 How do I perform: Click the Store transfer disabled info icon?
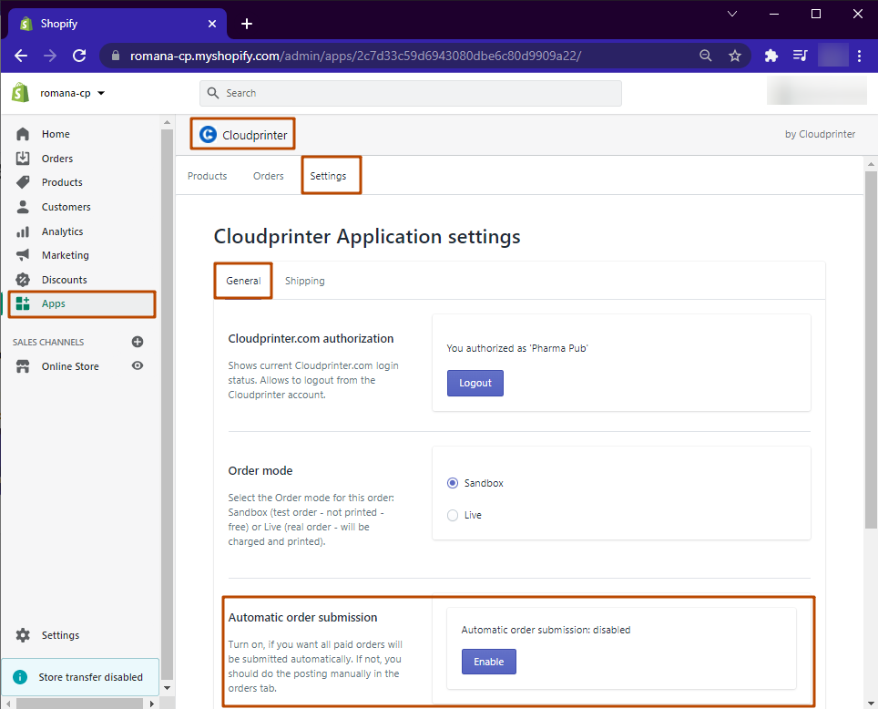click(x=20, y=677)
